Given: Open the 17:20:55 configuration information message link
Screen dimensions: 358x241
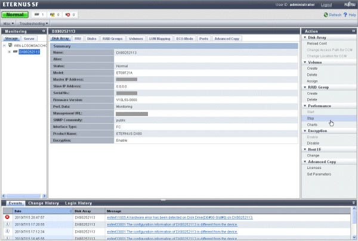Looking at the screenshot, I should (172, 224).
